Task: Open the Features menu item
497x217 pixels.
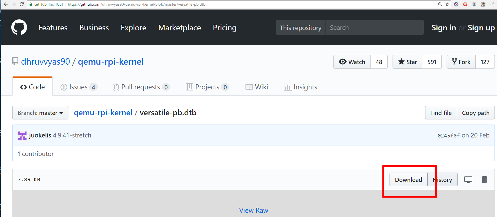Action: pyautogui.click(x=53, y=28)
